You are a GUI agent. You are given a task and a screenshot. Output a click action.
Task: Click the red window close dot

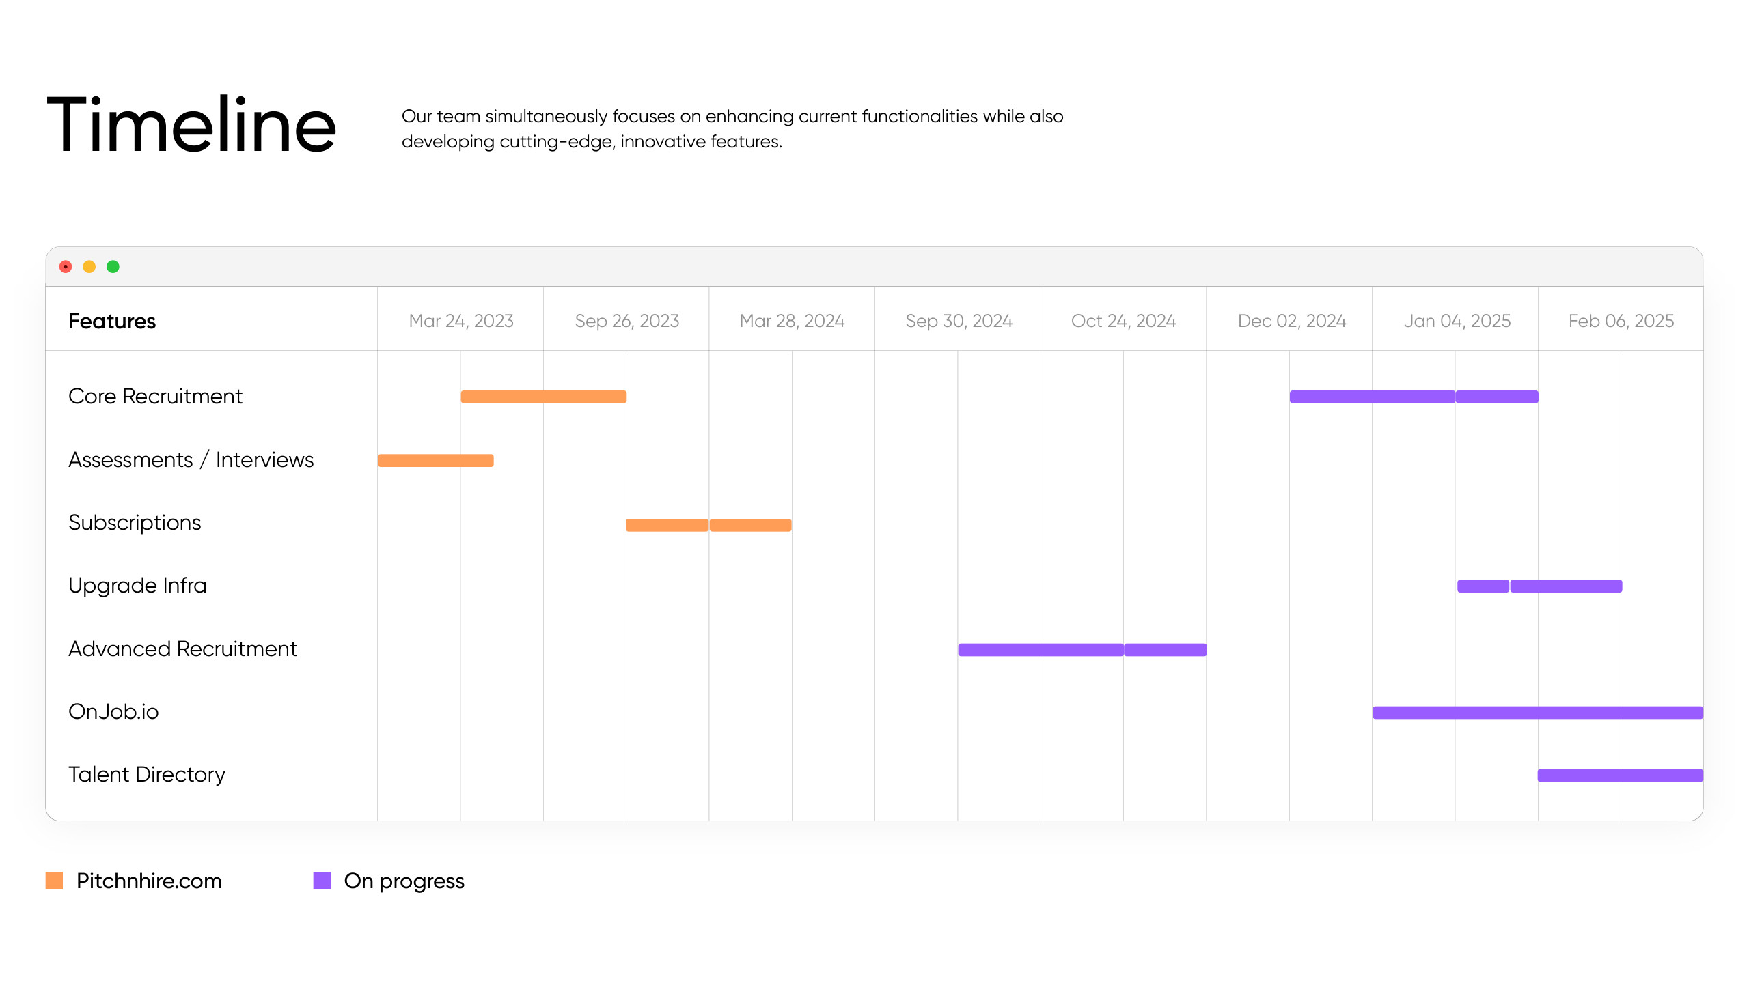(66, 267)
